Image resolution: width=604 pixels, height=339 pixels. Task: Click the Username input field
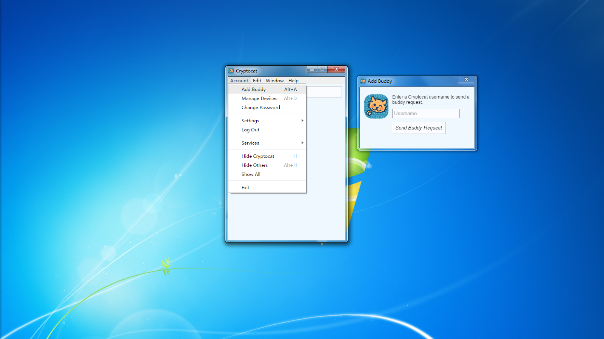[x=426, y=114]
